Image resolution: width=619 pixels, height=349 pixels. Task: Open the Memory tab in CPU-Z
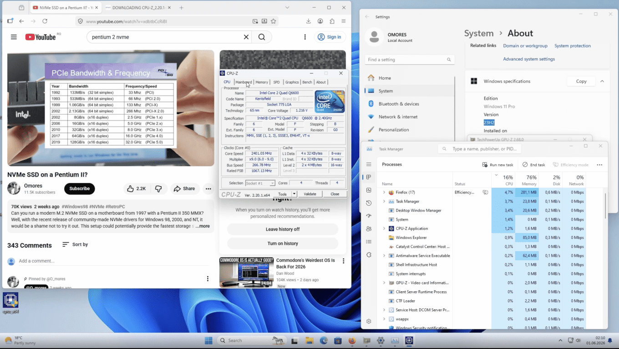coord(262,82)
